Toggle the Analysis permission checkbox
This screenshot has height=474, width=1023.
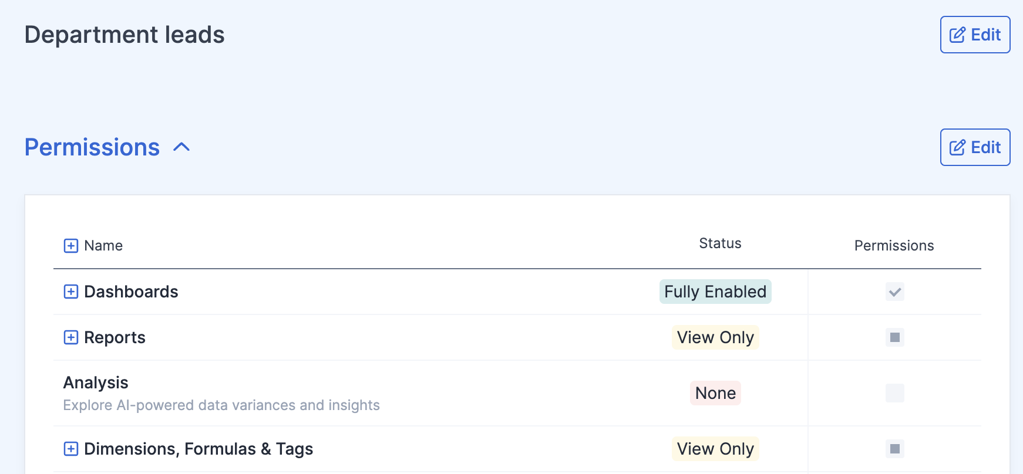895,393
